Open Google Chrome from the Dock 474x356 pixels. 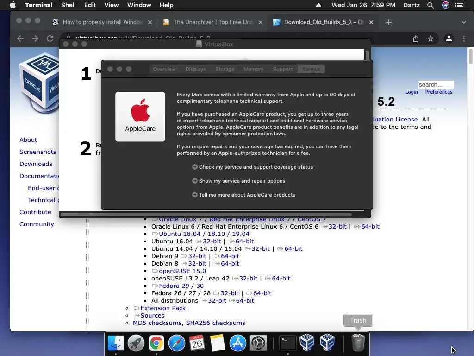(x=156, y=343)
